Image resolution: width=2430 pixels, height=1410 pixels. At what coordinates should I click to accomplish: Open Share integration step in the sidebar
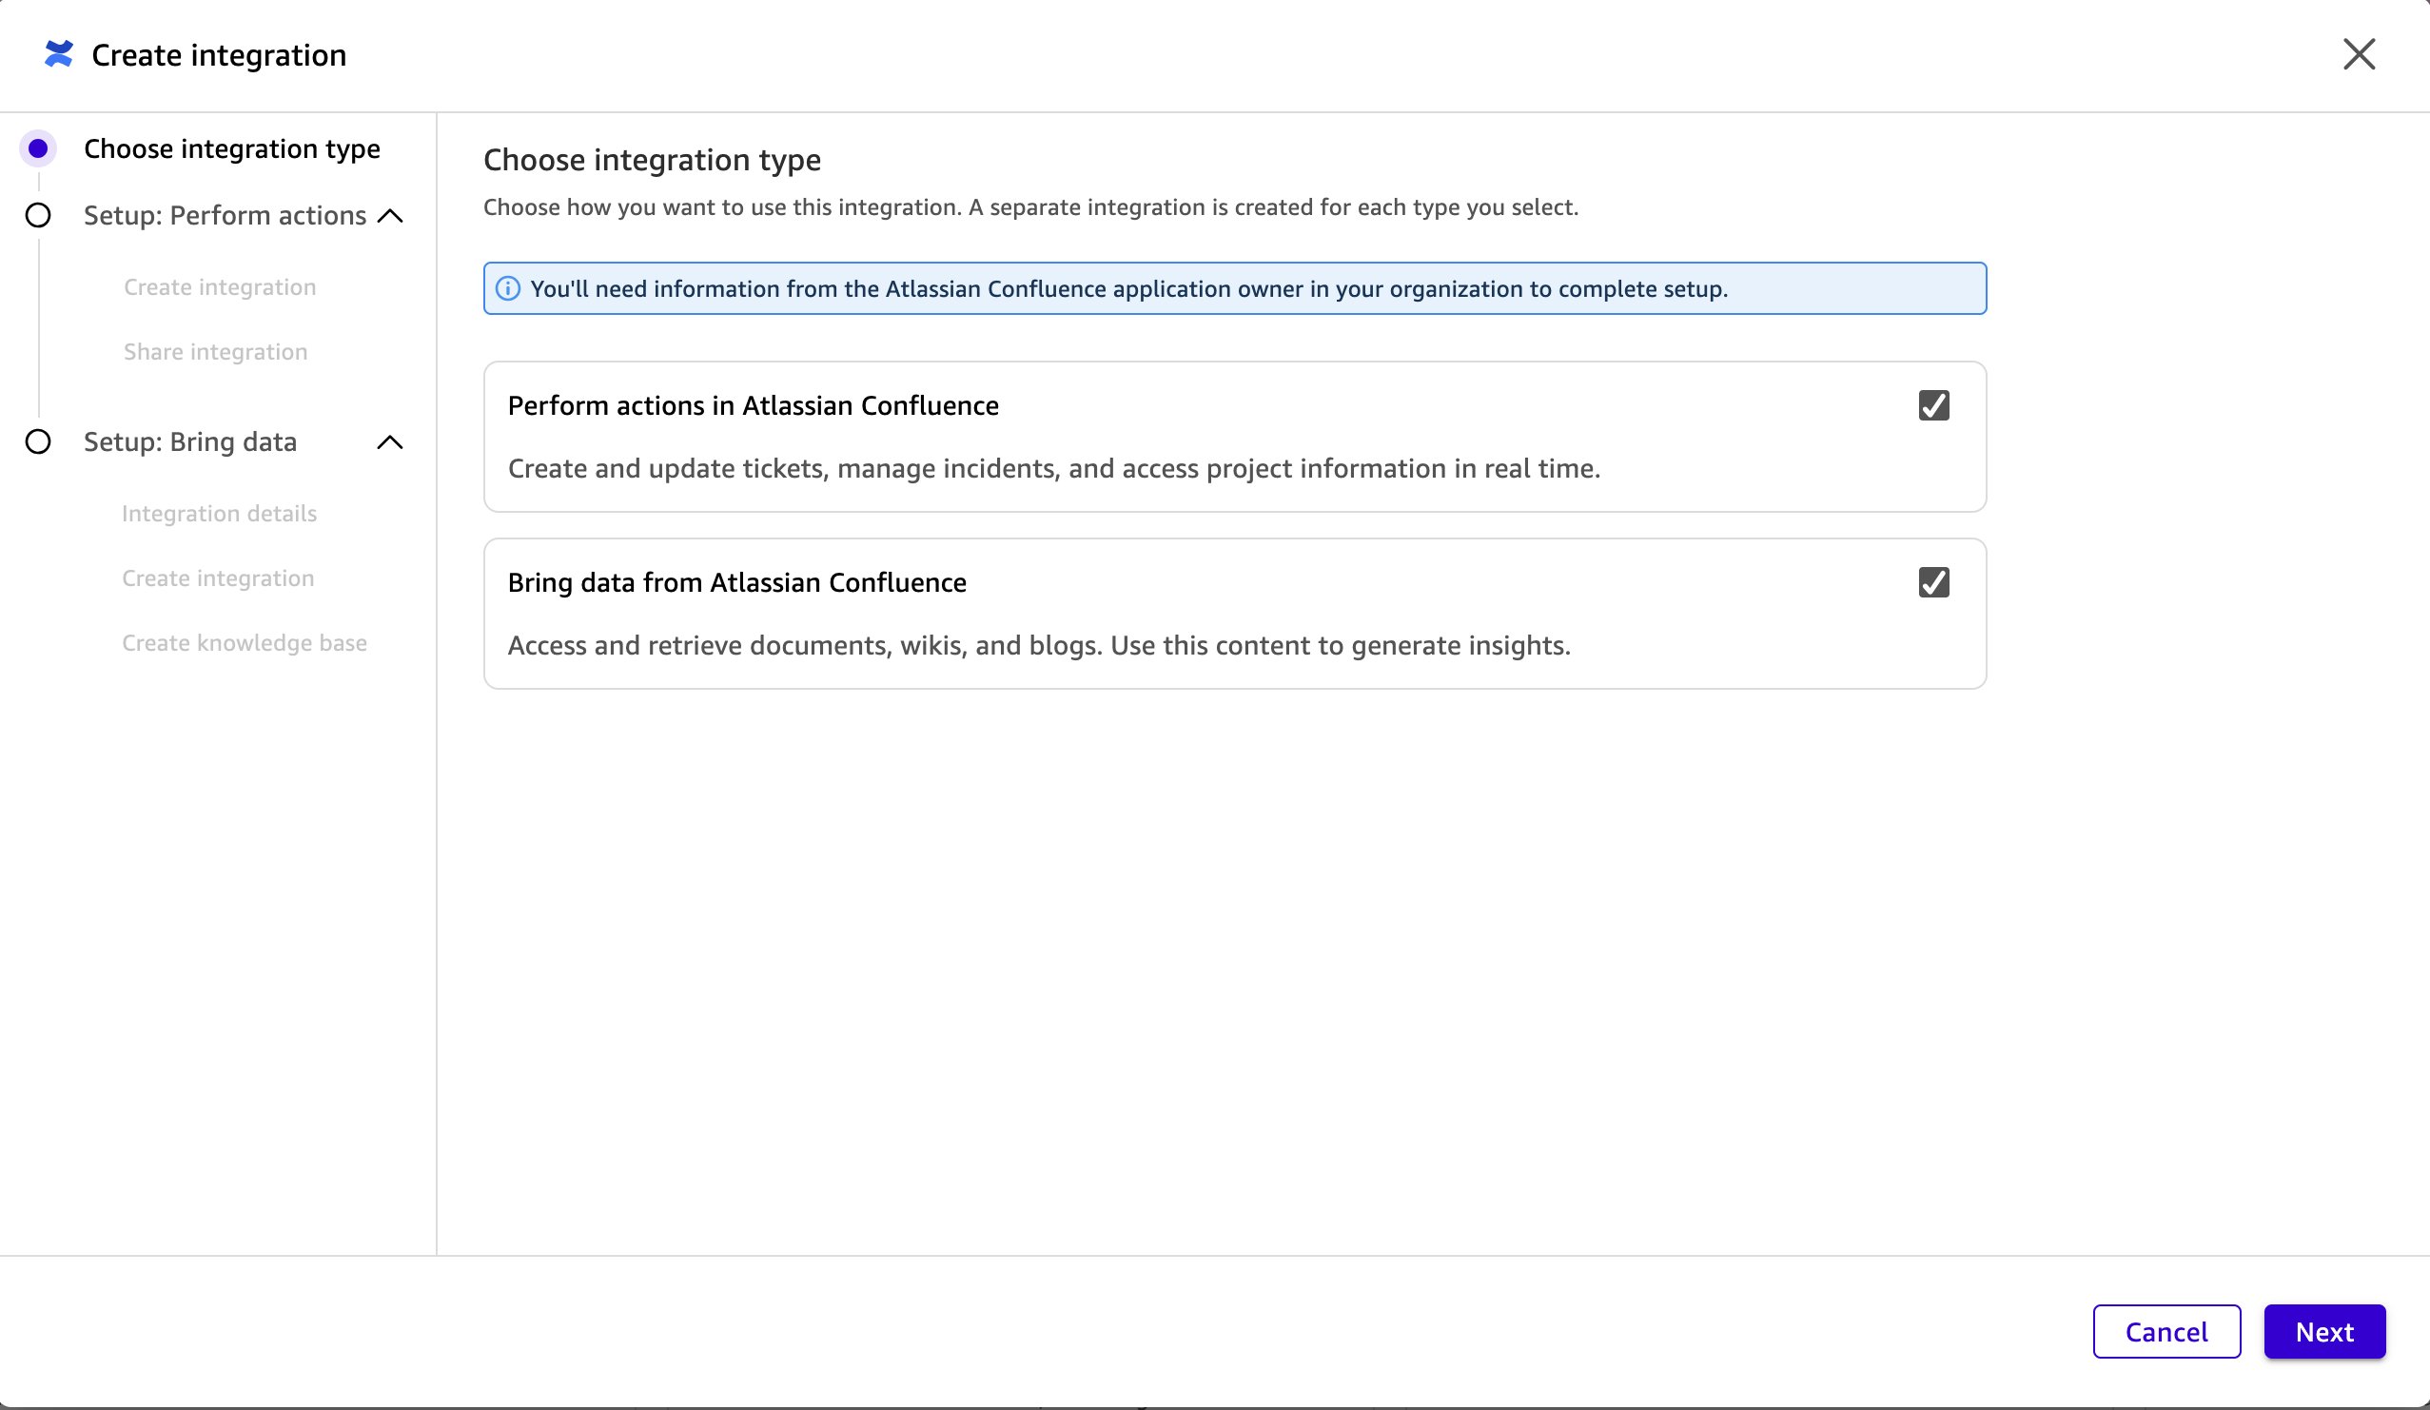coord(215,351)
